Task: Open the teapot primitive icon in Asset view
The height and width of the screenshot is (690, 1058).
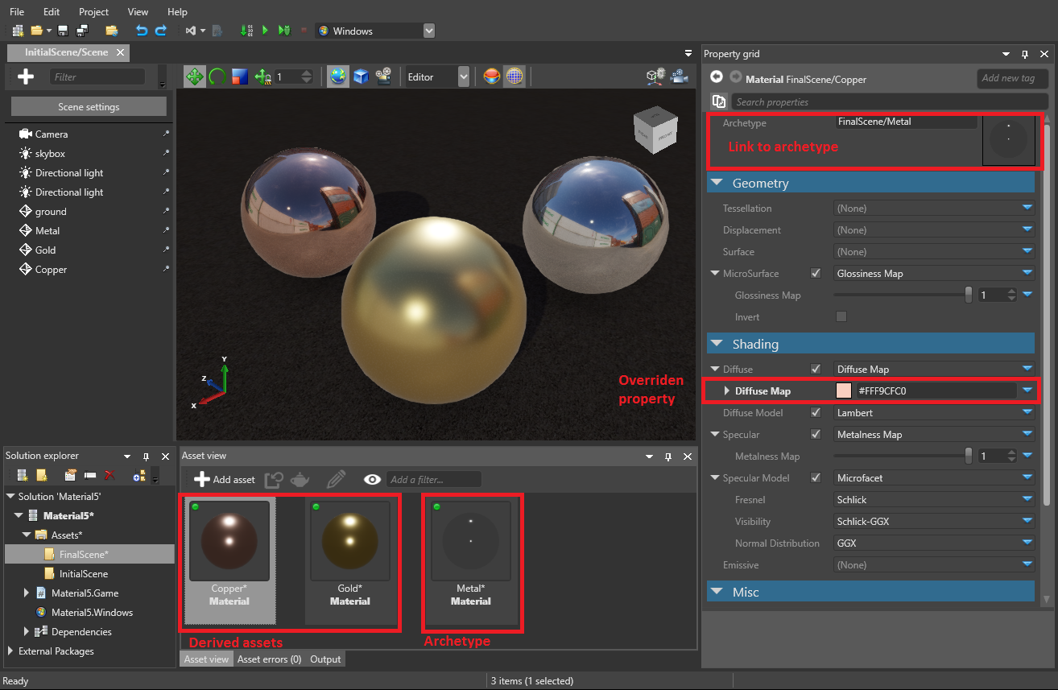Action: pyautogui.click(x=299, y=479)
